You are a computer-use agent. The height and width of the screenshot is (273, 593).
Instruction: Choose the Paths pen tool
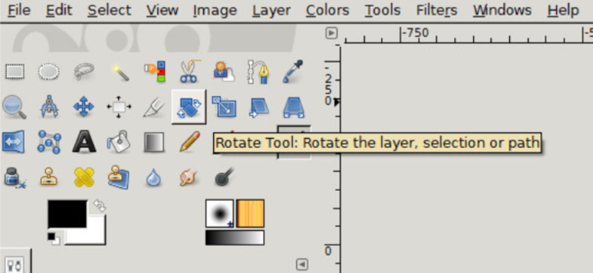(258, 72)
